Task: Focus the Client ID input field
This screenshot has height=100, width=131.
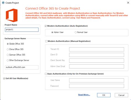Action: click(96, 55)
